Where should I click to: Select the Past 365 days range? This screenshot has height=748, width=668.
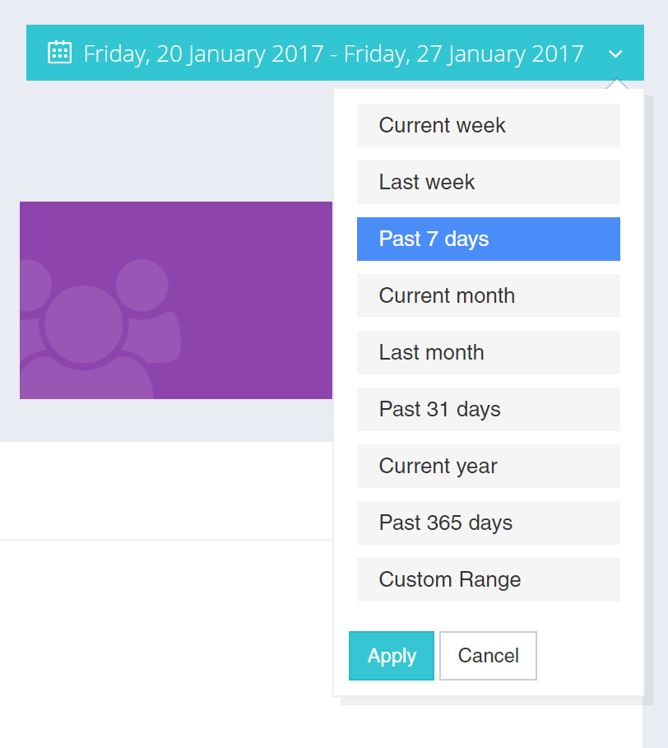coord(488,523)
